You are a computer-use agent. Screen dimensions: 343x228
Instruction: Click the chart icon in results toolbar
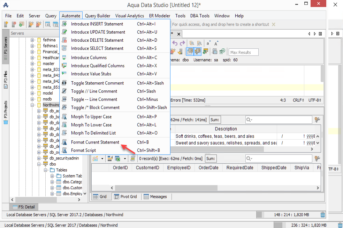pos(95,158)
